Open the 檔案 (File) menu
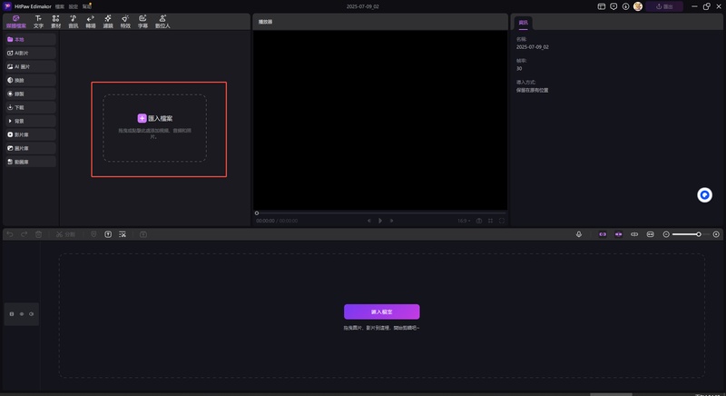Viewport: 726px width, 396px height. (x=59, y=6)
